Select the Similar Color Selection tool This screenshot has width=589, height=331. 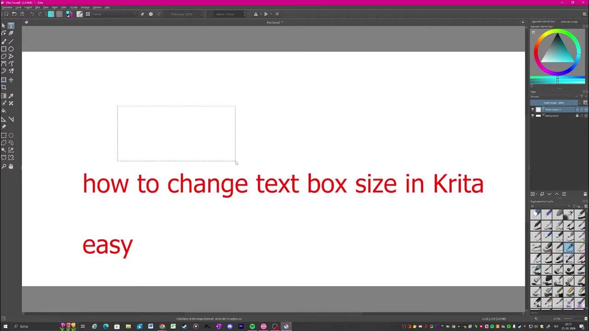[11, 150]
